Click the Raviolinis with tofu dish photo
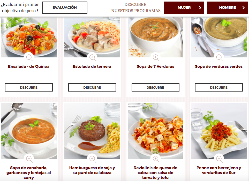 point(155,131)
